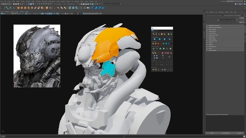
Task: Click the blue M-shaped shelf icon
Action: pyautogui.click(x=103, y=8)
